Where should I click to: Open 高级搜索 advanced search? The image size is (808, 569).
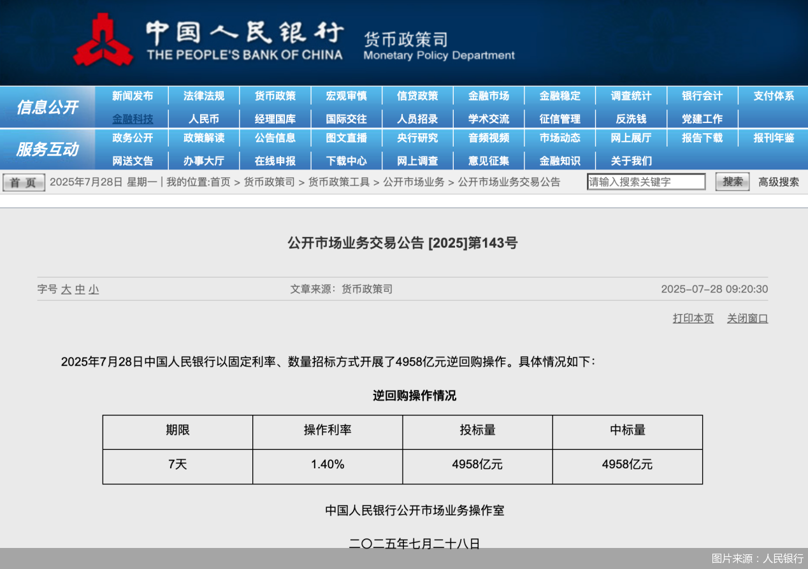coord(779,182)
